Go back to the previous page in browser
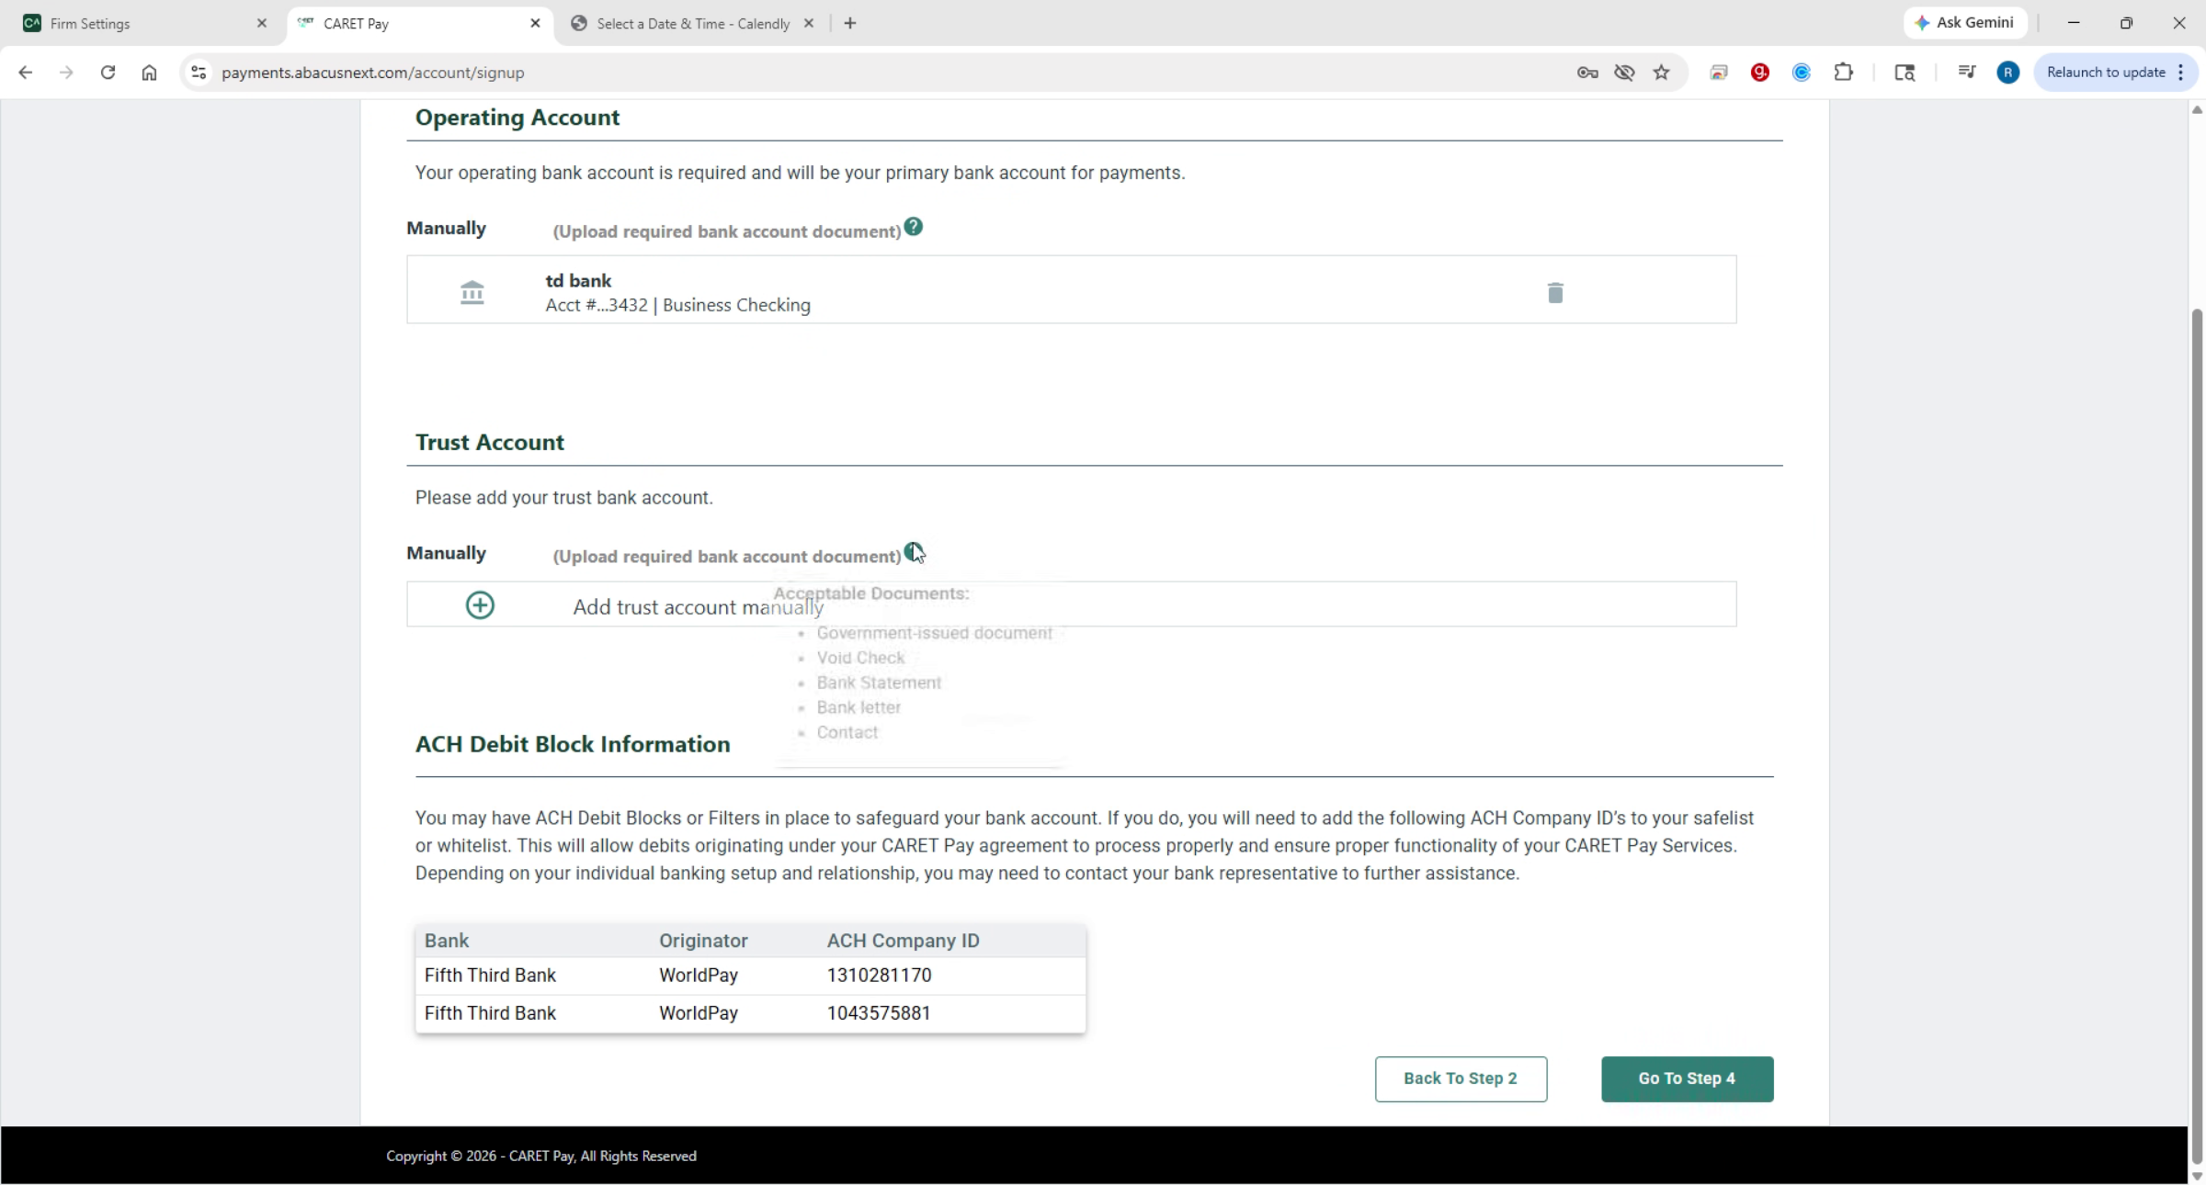Viewport: 2206px width, 1185px height. tap(25, 73)
